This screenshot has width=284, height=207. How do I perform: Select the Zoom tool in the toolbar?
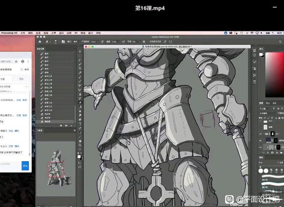[x=80, y=145]
